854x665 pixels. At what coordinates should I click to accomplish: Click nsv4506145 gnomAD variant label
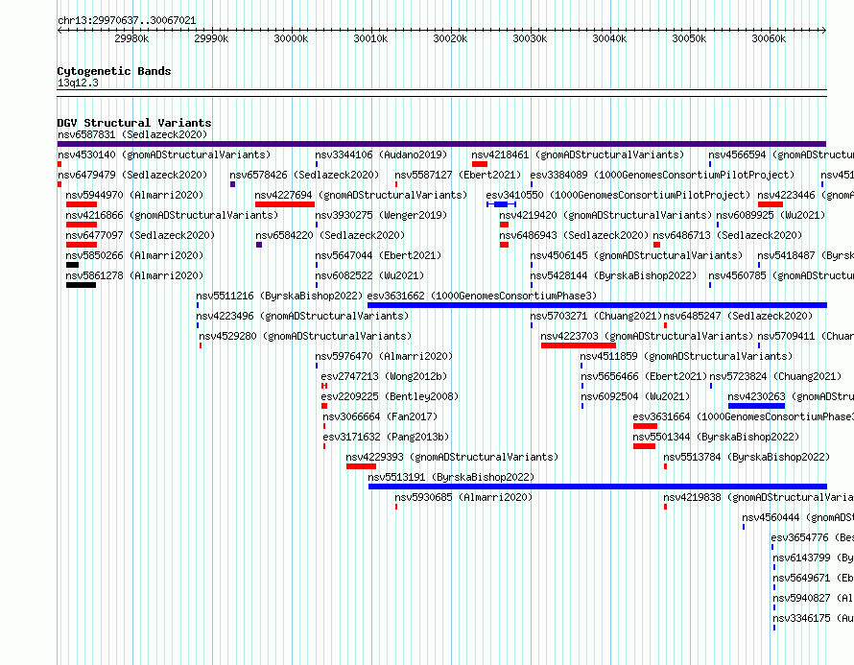(636, 255)
